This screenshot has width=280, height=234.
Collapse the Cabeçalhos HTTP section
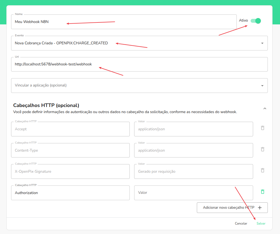[x=264, y=108]
